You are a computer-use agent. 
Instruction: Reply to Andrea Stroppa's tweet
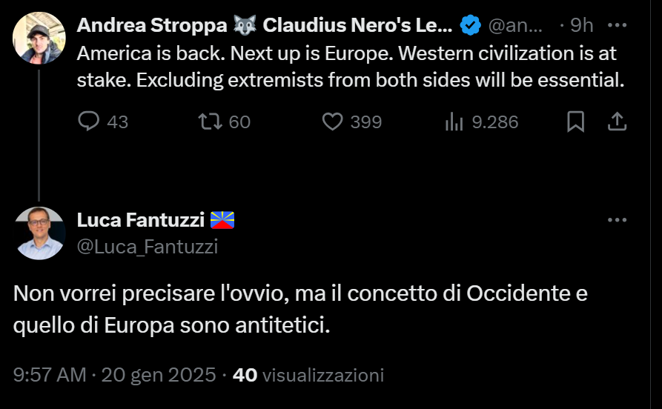pyautogui.click(x=89, y=122)
